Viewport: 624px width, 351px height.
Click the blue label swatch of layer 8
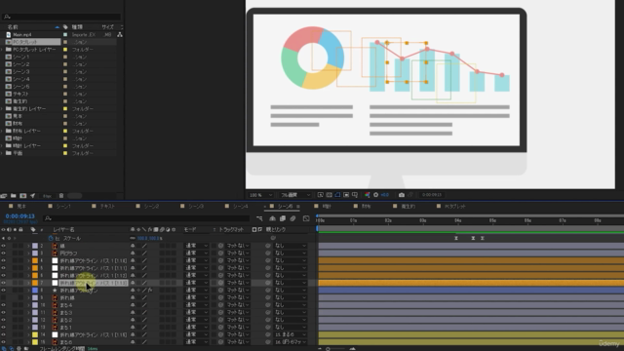pos(35,291)
